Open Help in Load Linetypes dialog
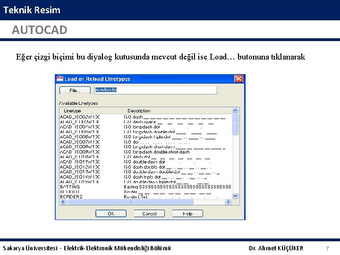Image resolution: width=340 pixels, height=255 pixels. tap(187, 213)
